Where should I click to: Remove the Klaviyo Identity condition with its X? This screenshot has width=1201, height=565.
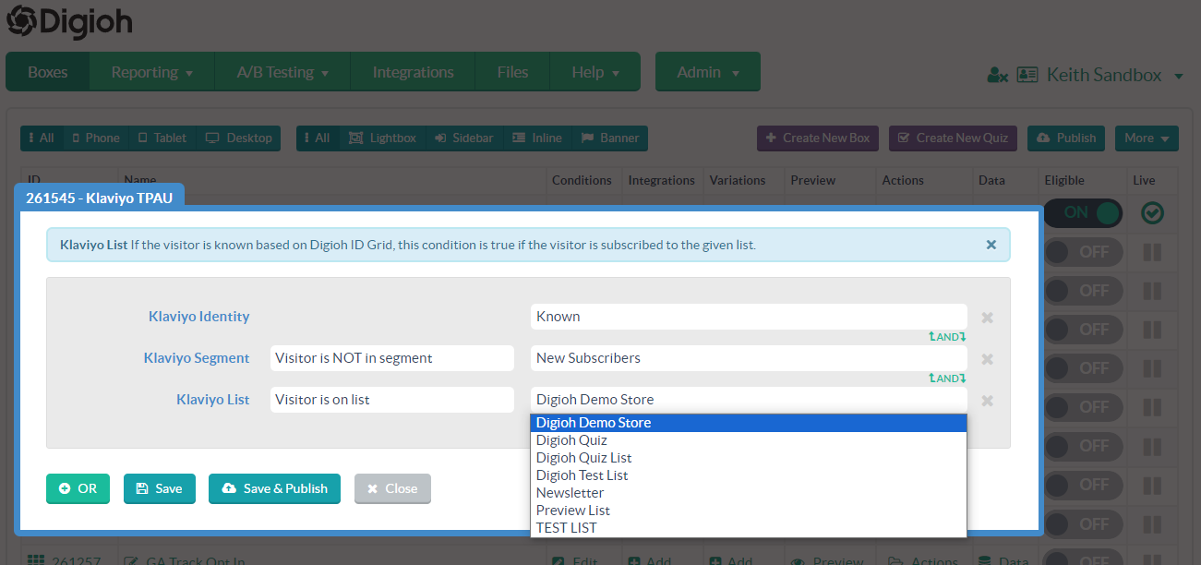tap(987, 317)
